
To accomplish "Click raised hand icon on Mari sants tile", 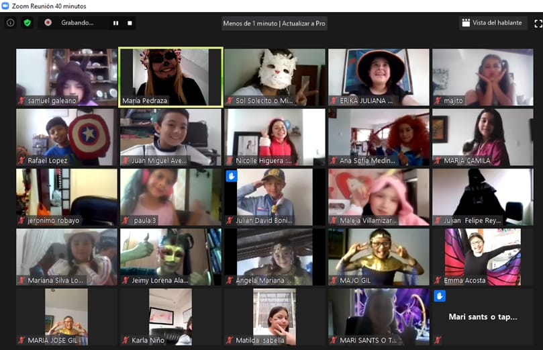I will tap(440, 296).
